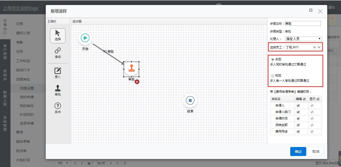
Task: Pick the 录入 entry tool
Action: click(x=58, y=72)
